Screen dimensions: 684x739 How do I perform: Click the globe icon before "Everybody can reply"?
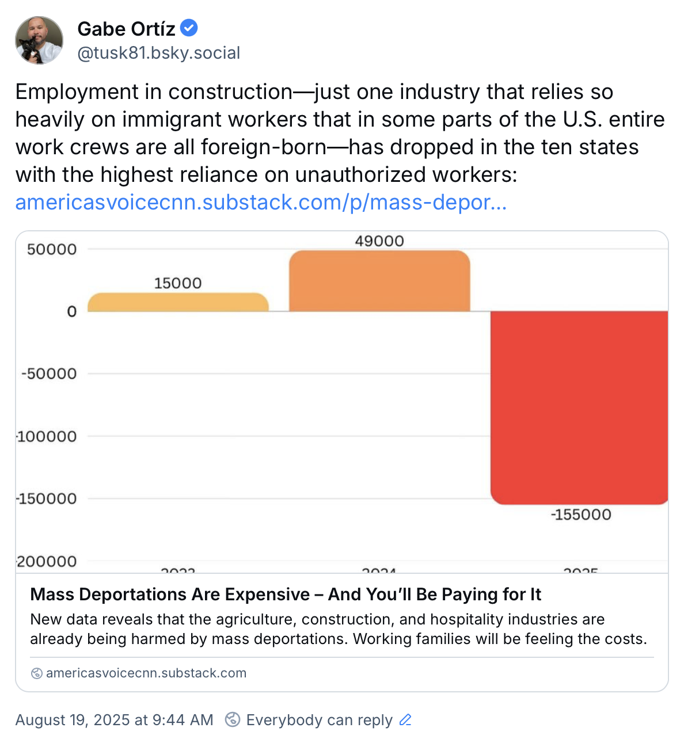pos(233,719)
